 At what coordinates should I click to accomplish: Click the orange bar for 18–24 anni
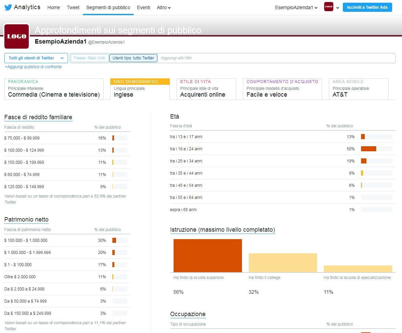(368, 149)
